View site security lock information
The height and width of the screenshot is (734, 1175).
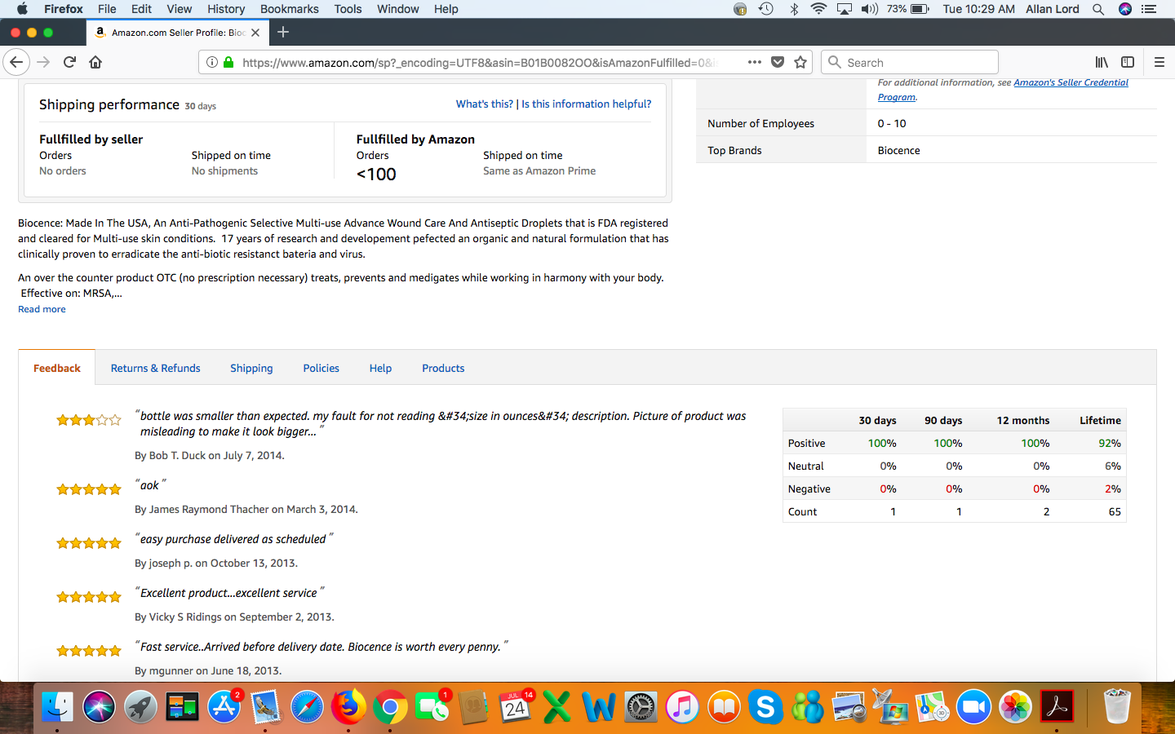pyautogui.click(x=228, y=62)
